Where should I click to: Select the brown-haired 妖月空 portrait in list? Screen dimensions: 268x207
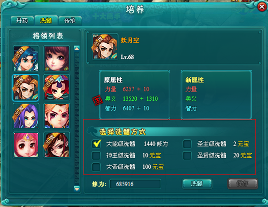(26, 87)
